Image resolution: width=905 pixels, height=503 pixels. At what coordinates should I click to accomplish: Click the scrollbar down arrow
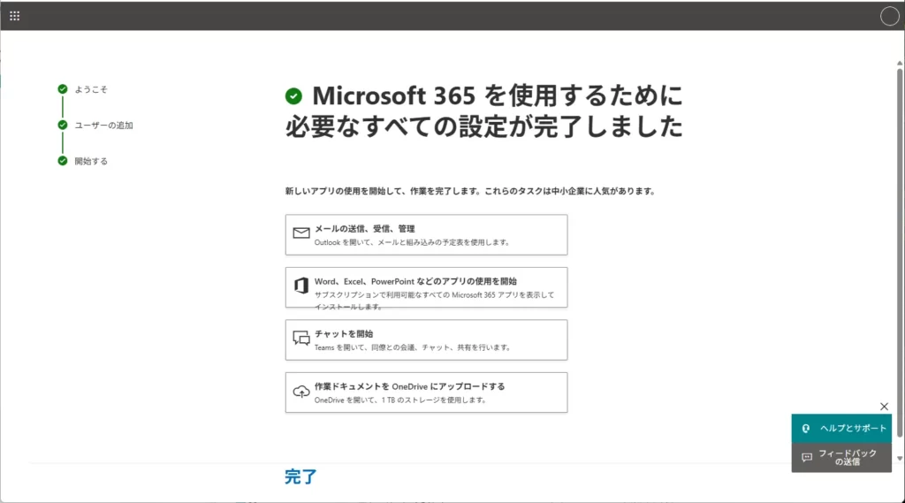(899, 459)
